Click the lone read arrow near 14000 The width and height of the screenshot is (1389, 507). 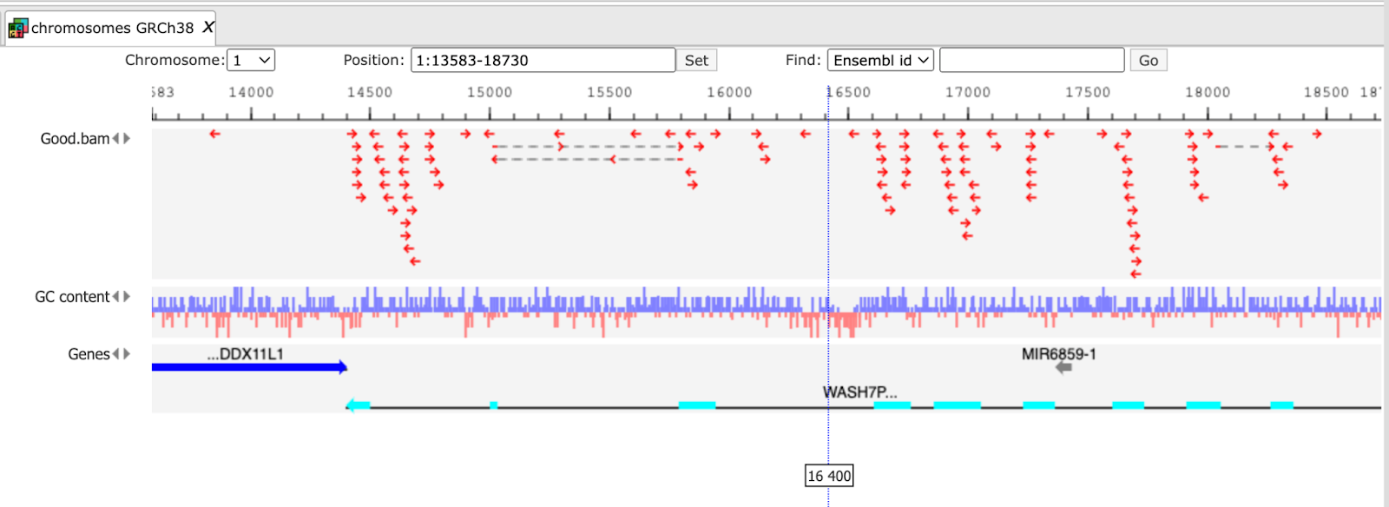[214, 134]
